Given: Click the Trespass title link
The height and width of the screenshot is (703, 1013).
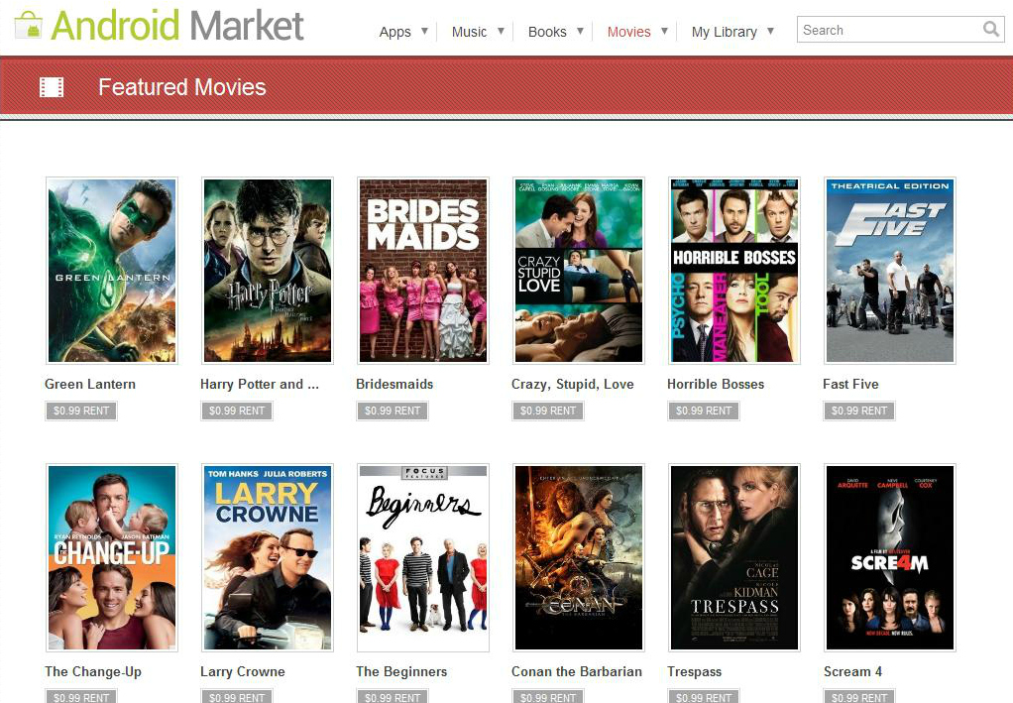Looking at the screenshot, I should [x=695, y=672].
